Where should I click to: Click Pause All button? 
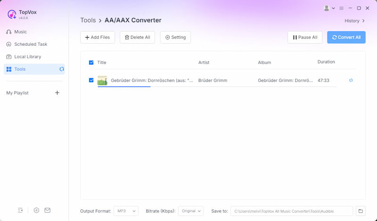[x=305, y=37]
